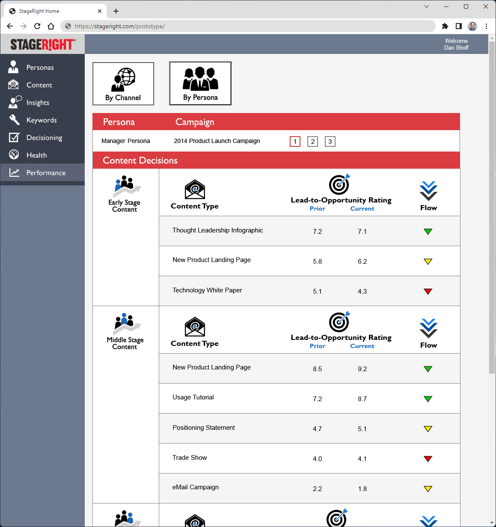Click red flow arrow for Technology White Paper

click(428, 292)
